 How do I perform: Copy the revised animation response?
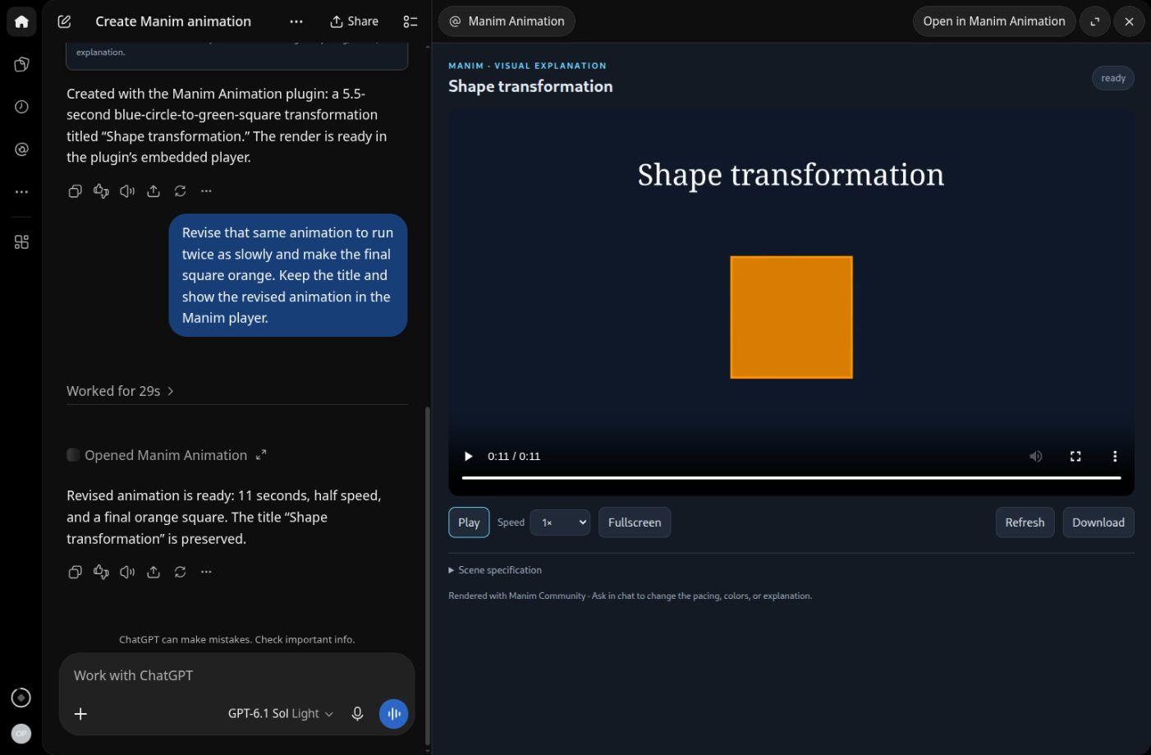tap(75, 572)
